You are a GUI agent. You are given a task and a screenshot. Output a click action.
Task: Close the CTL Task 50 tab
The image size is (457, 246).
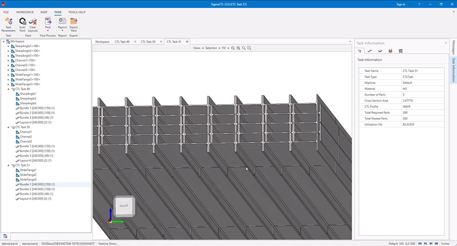(x=161, y=42)
